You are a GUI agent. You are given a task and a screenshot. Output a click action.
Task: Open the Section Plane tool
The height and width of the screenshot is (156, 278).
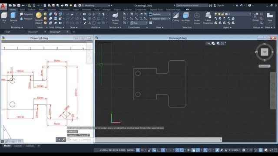pos(115,18)
